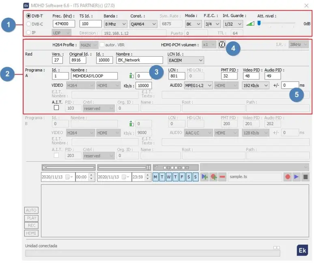
Task: Open the LCN Id. EACEM dropdown
Action: (185, 60)
